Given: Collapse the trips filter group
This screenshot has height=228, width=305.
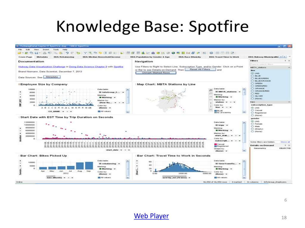Looking at the screenshot, I should click(x=289, y=102).
